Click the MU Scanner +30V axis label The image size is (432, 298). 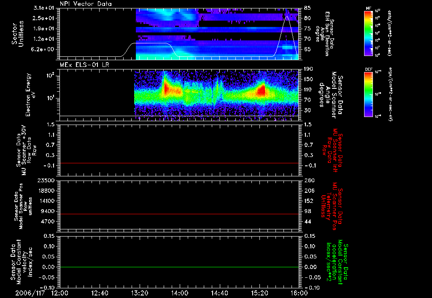coord(26,151)
